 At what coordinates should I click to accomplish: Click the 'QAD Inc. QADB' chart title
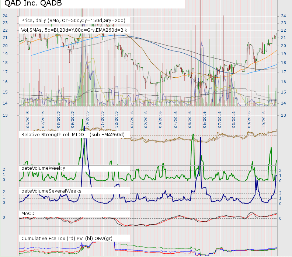(x=33, y=3)
